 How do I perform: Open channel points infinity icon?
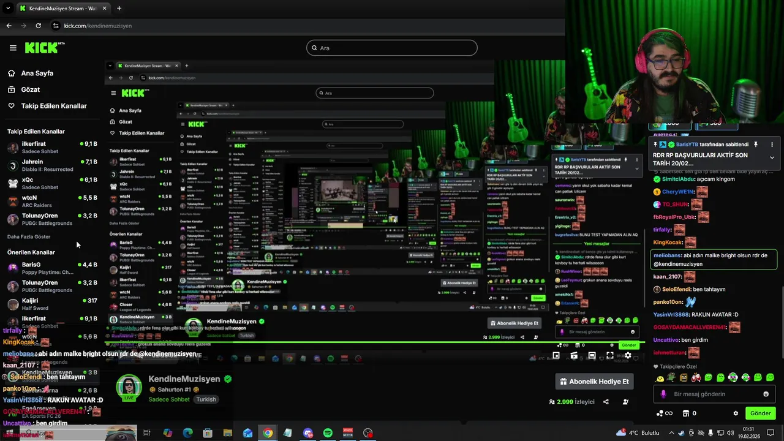[x=665, y=413]
